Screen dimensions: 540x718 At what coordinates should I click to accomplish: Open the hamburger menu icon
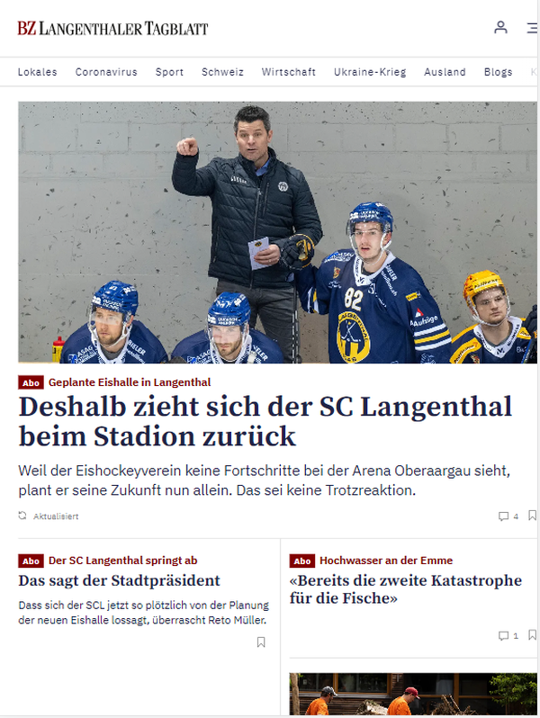pos(532,28)
